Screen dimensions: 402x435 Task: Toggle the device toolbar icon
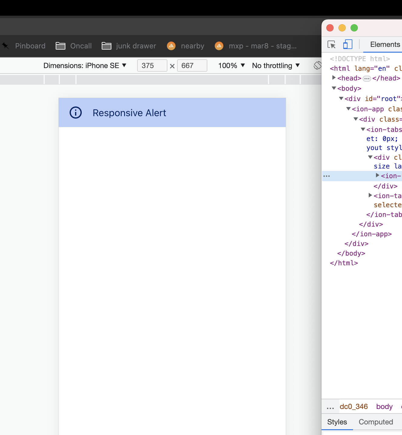(348, 44)
